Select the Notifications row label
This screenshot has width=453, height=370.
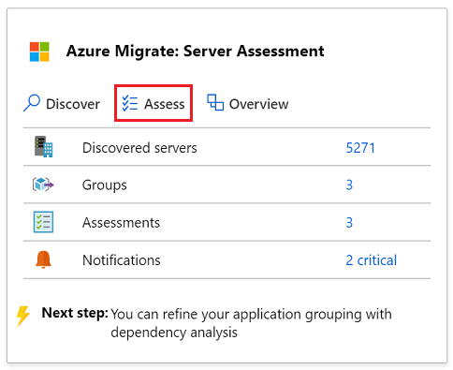click(x=122, y=260)
